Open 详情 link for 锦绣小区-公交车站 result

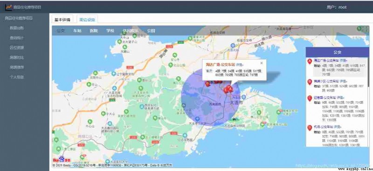tap(344, 81)
